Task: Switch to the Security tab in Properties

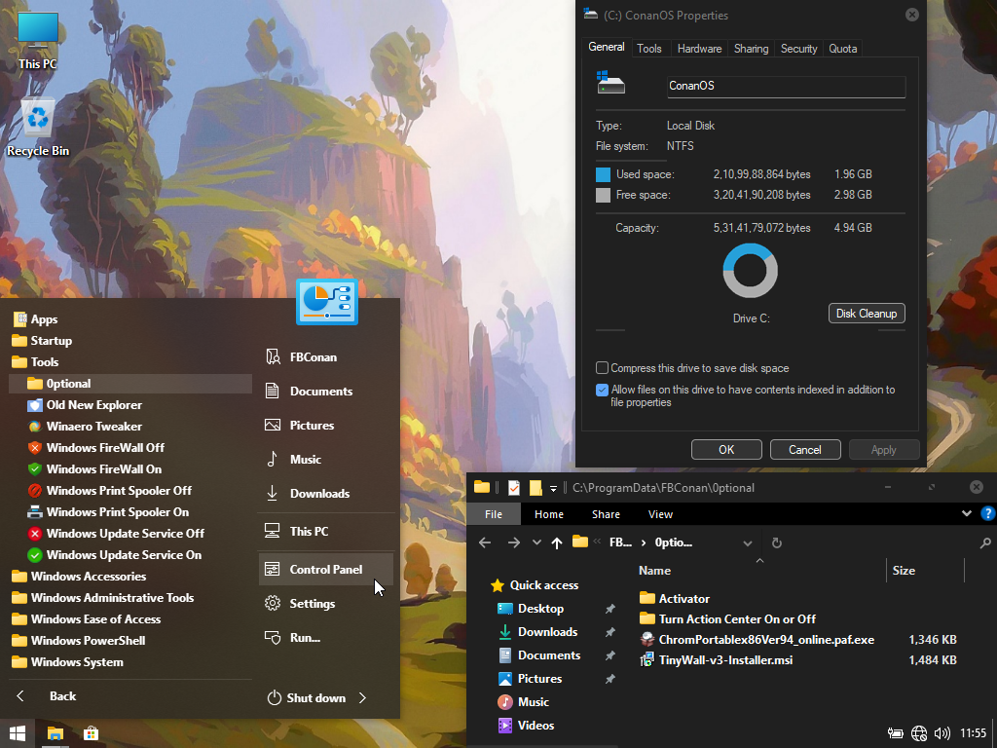Action: pos(798,49)
